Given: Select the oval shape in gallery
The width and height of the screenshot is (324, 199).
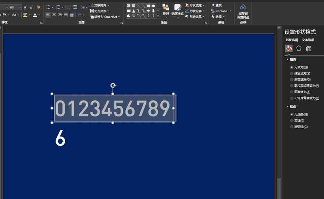Looking at the screenshot, I should click(153, 6).
